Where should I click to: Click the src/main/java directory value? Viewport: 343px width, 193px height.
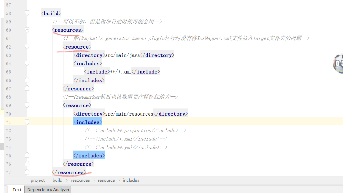[x=122, y=55]
